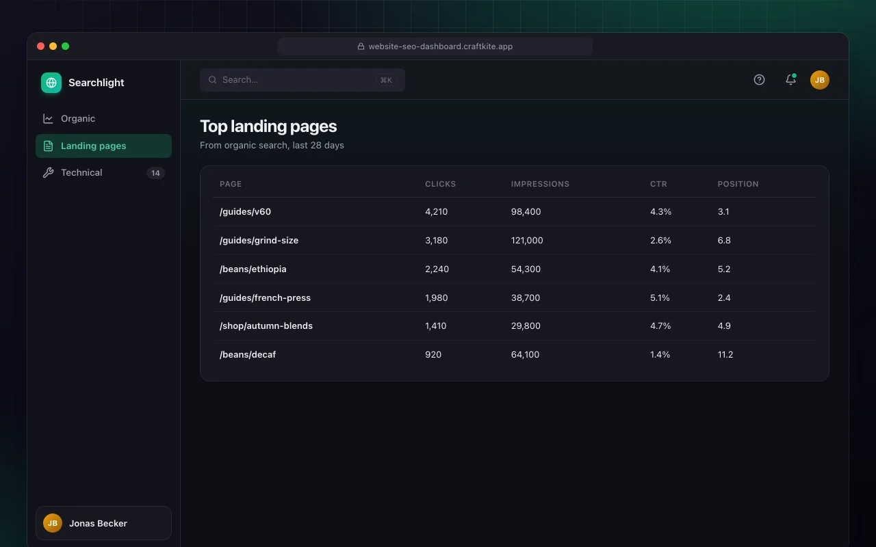The image size is (876, 547).
Task: Open the help question mark icon
Action: pyautogui.click(x=759, y=79)
